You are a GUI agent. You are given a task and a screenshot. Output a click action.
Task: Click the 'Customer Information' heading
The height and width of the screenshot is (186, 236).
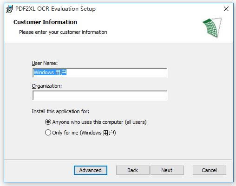[45, 22]
